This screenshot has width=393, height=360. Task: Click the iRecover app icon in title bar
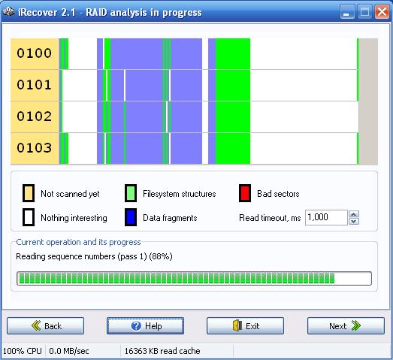pyautogui.click(x=9, y=11)
